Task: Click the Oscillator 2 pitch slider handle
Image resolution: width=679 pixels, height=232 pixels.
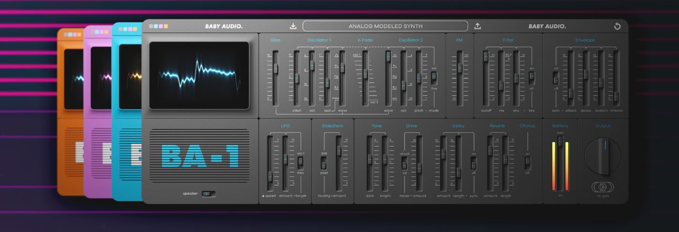Action: click(419, 77)
